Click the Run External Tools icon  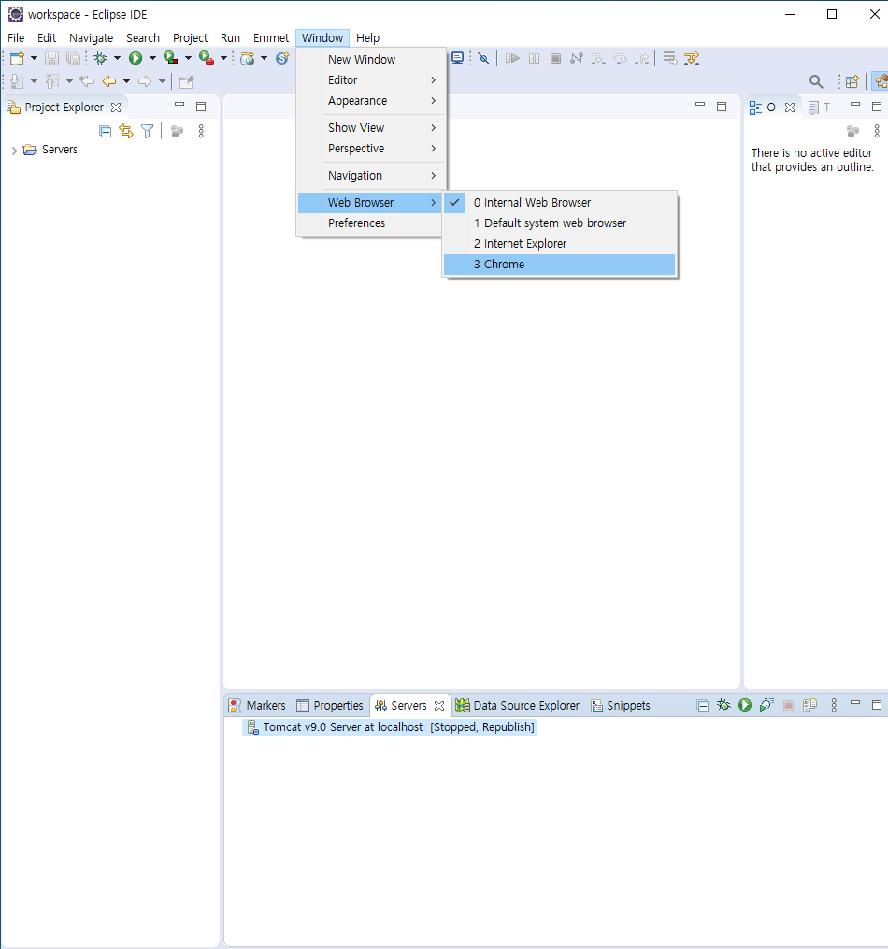pyautogui.click(x=207, y=58)
